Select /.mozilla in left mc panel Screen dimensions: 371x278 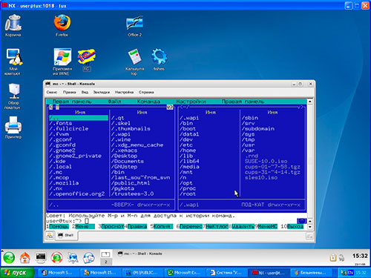[x=64, y=183]
